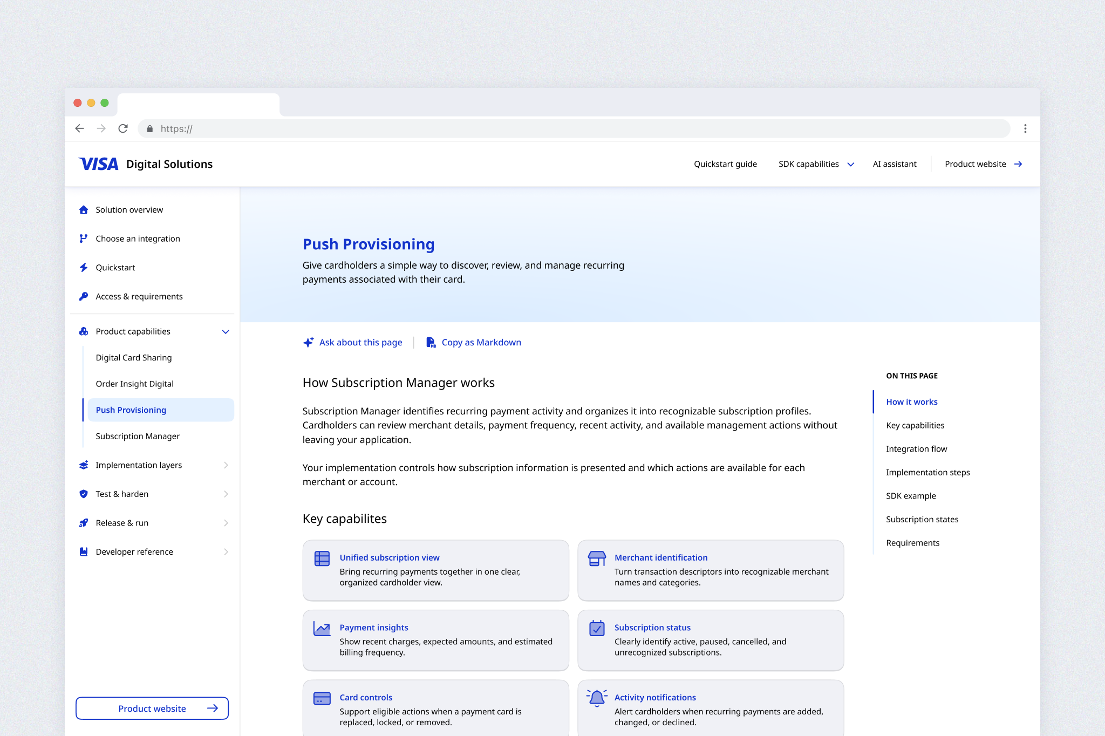Click the Activity notifications bell icon
Viewport: 1105px width, 736px height.
click(597, 698)
